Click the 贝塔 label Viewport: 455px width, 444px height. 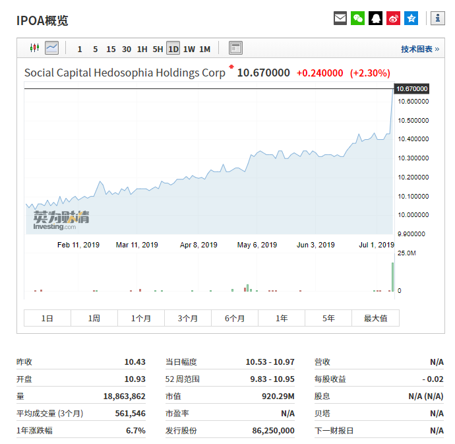click(322, 413)
